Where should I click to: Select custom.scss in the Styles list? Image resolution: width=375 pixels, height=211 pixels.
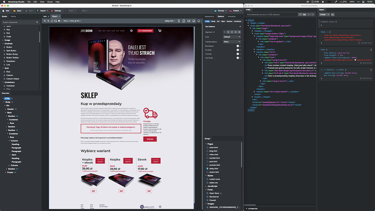214,179
